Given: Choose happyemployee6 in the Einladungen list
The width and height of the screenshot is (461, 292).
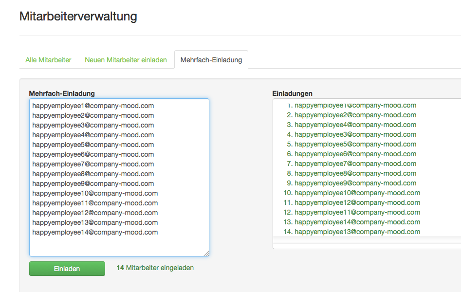Looking at the screenshot, I should (x=355, y=154).
